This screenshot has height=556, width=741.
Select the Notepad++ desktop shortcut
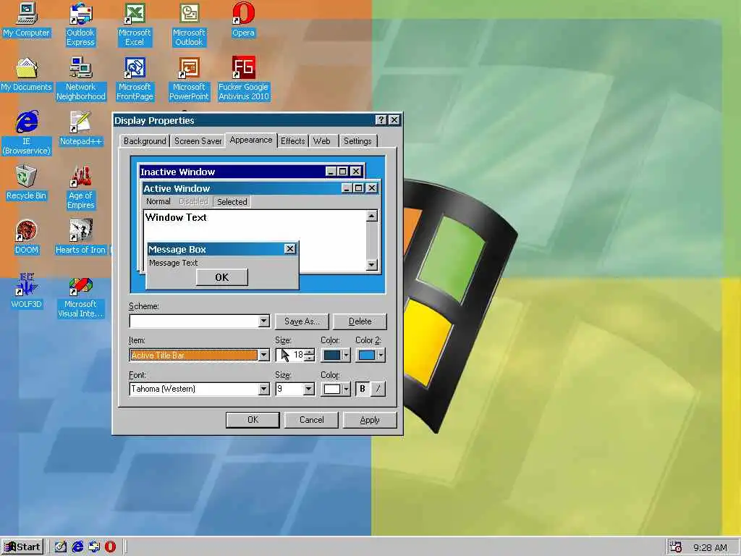[x=81, y=129]
